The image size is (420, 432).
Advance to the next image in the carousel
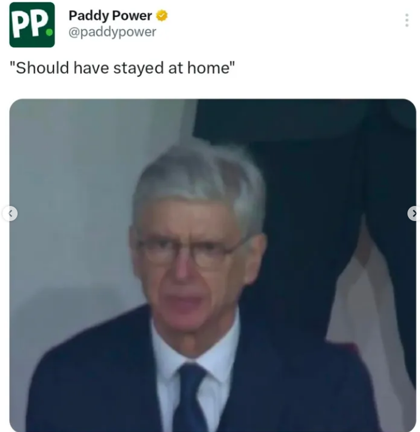414,214
